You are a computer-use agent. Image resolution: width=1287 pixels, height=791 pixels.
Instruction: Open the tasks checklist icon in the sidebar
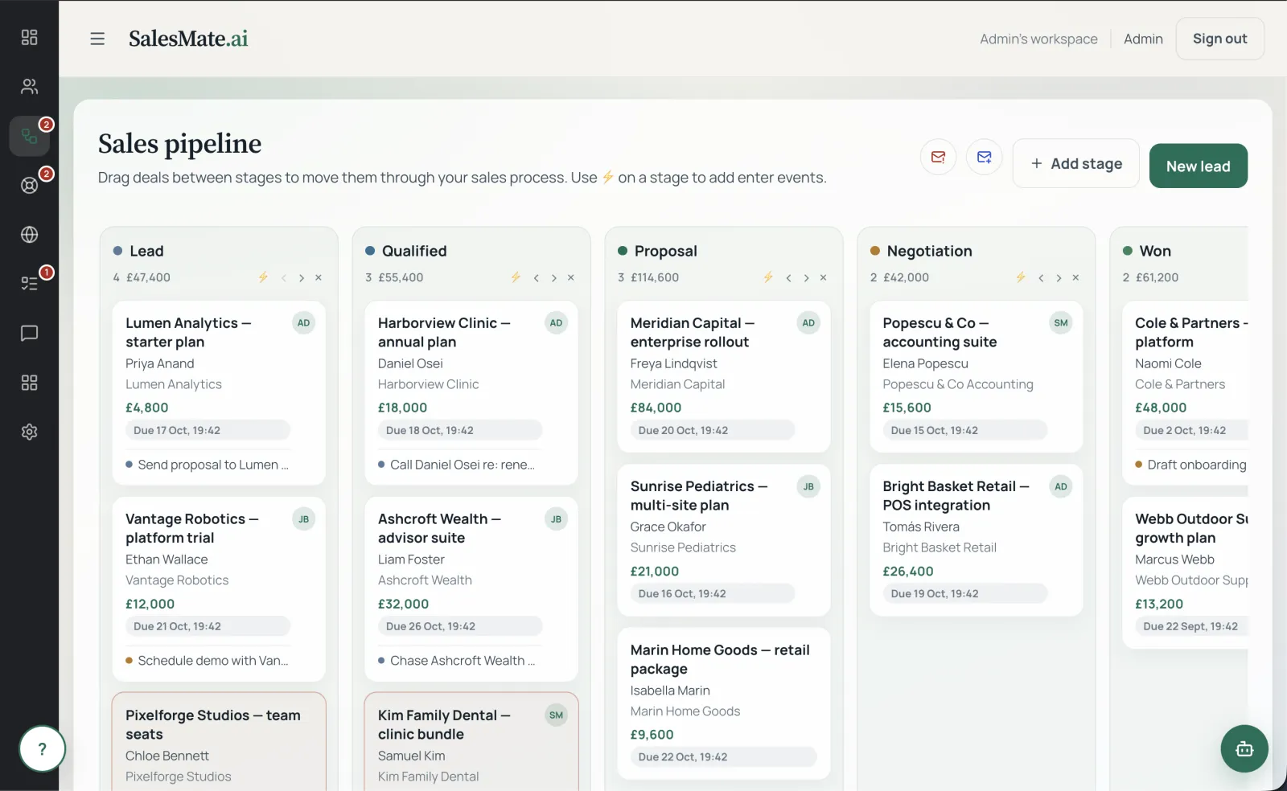point(29,283)
